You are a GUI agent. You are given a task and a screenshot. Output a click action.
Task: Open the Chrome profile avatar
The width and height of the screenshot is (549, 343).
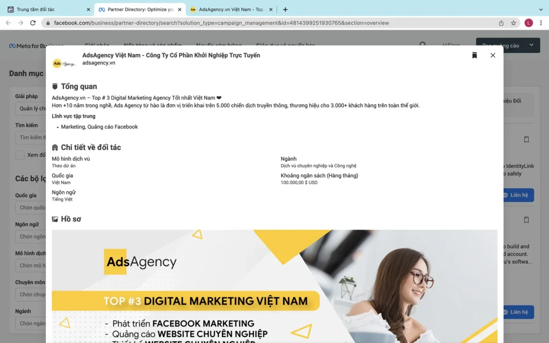529,23
